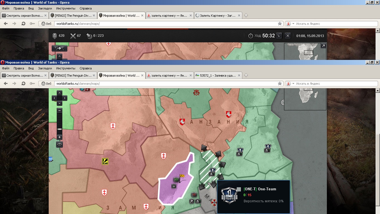The height and width of the screenshot is (214, 380).
Task: Toggle map visibility with the eye button
Action: [x=60, y=144]
